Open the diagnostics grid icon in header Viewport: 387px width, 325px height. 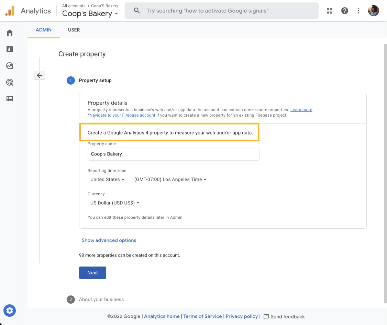329,11
